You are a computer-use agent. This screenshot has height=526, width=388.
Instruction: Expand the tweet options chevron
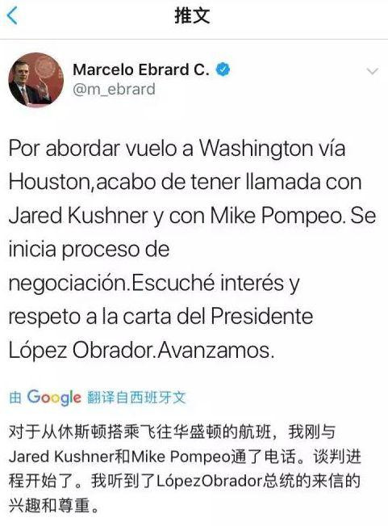[x=372, y=71]
